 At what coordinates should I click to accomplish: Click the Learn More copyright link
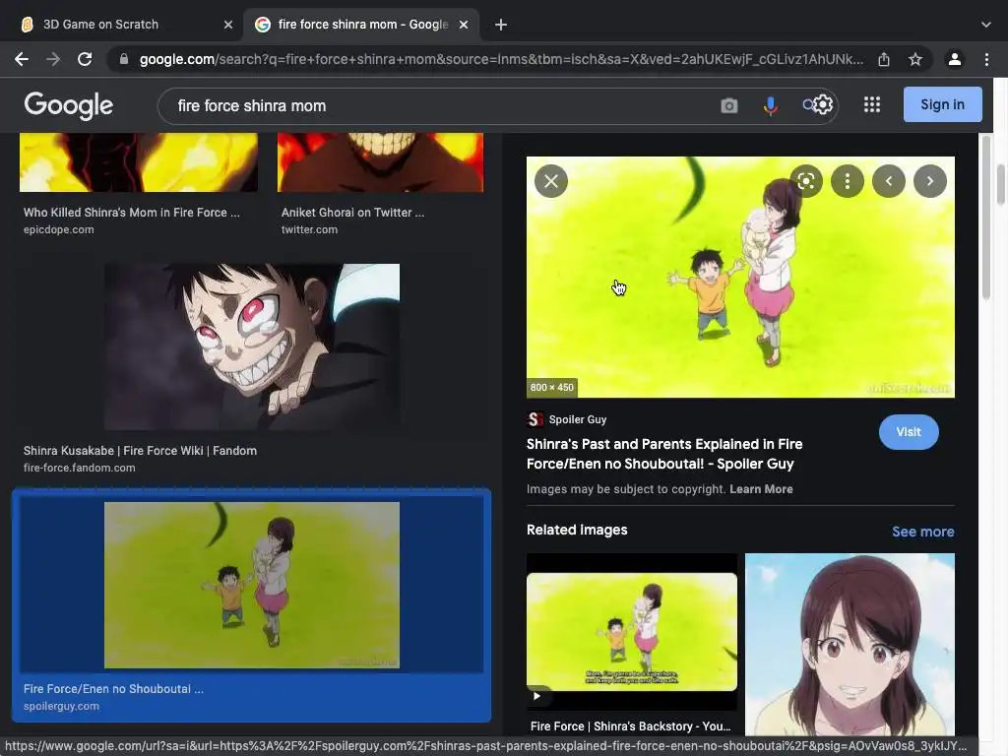coord(761,489)
